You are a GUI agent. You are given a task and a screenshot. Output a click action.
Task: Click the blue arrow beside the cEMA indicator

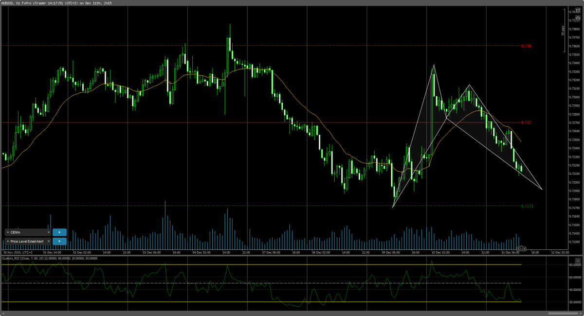pyautogui.click(x=59, y=232)
